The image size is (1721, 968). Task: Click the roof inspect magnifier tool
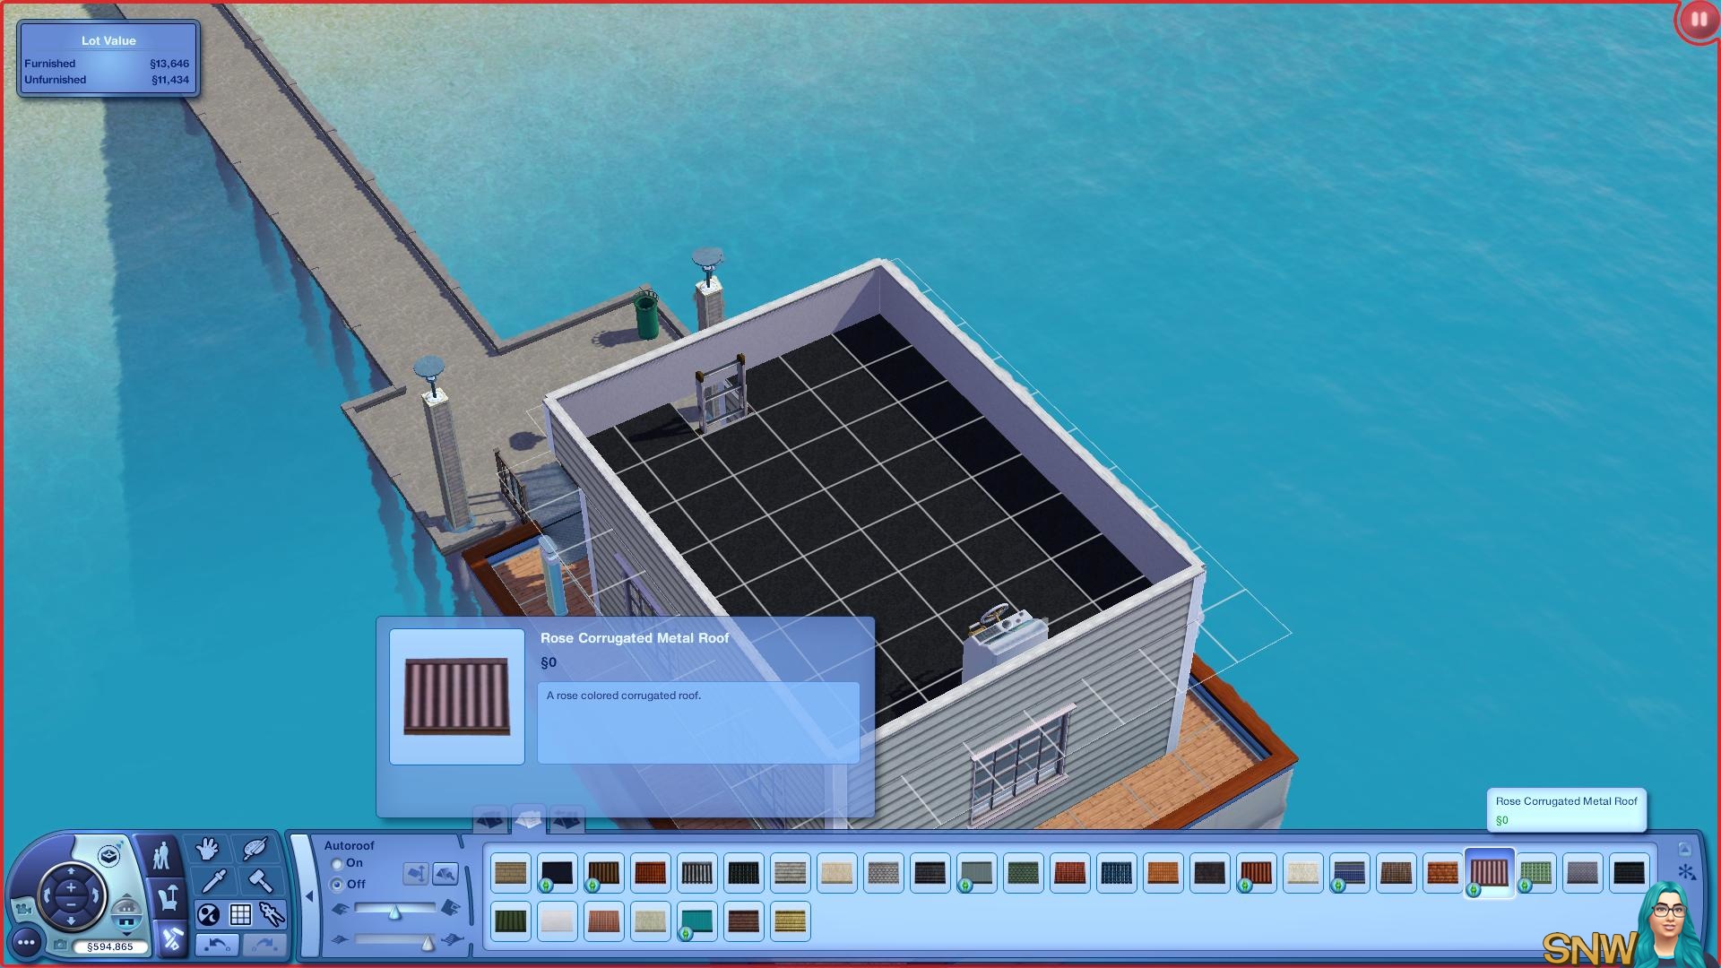[445, 873]
